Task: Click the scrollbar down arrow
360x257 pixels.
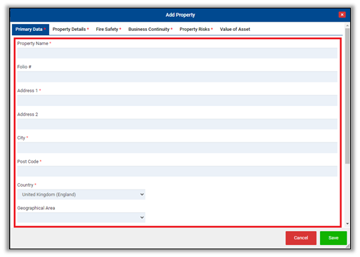Action: (347, 224)
